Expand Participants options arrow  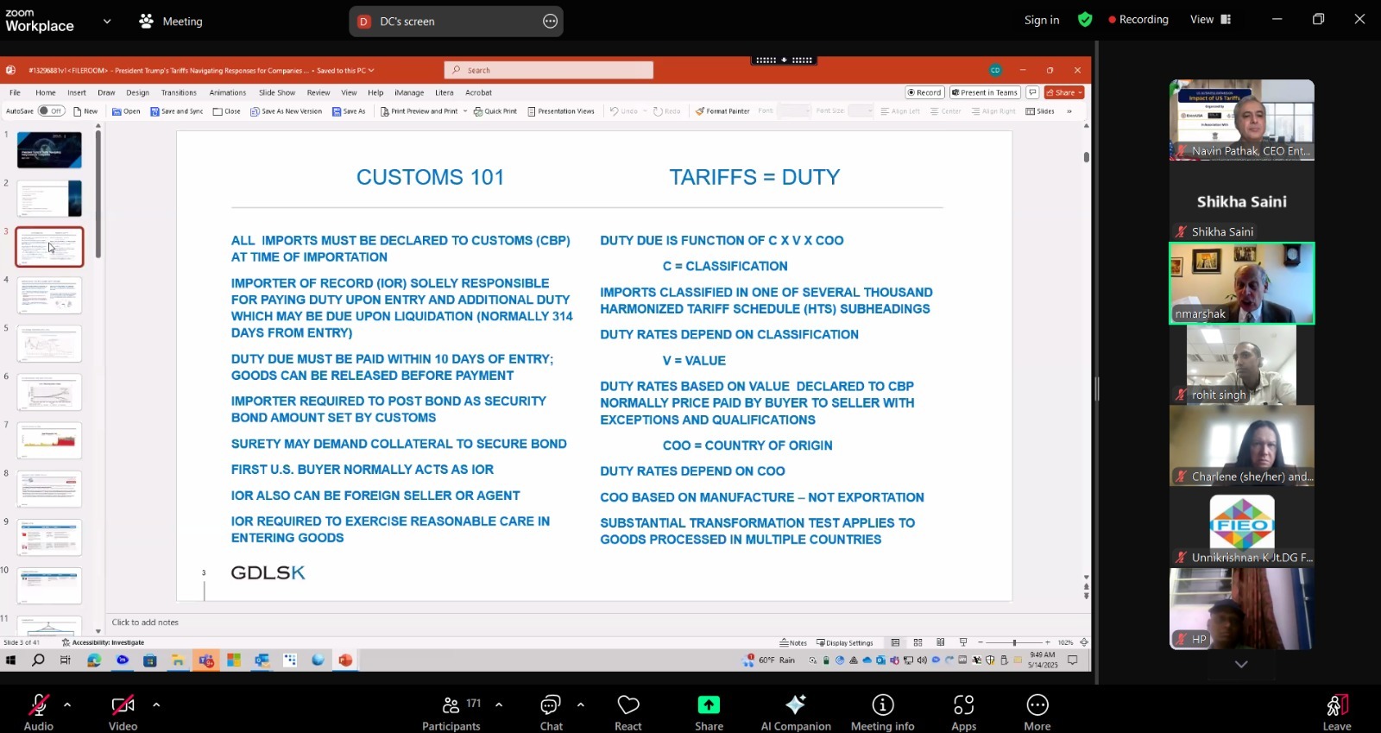pos(499,705)
